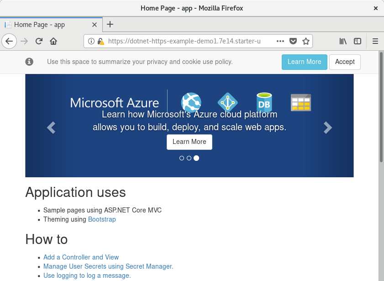Accept the cookie use policy
Image resolution: width=384 pixels, height=281 pixels.
point(345,62)
